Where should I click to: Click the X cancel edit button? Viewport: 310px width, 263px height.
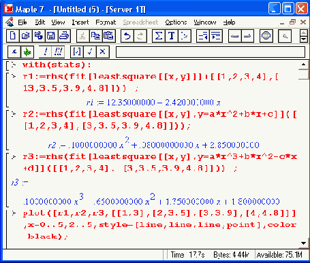tap(102, 52)
